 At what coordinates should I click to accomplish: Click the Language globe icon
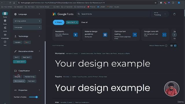click(x=15, y=14)
